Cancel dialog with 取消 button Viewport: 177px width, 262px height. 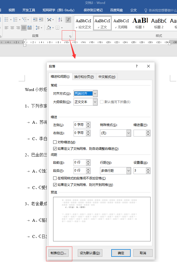[x=143, y=253]
